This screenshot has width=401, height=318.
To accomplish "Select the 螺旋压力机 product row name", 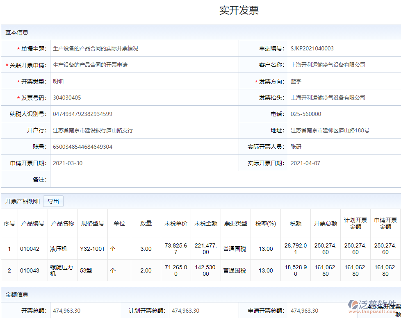I will click(62, 270).
